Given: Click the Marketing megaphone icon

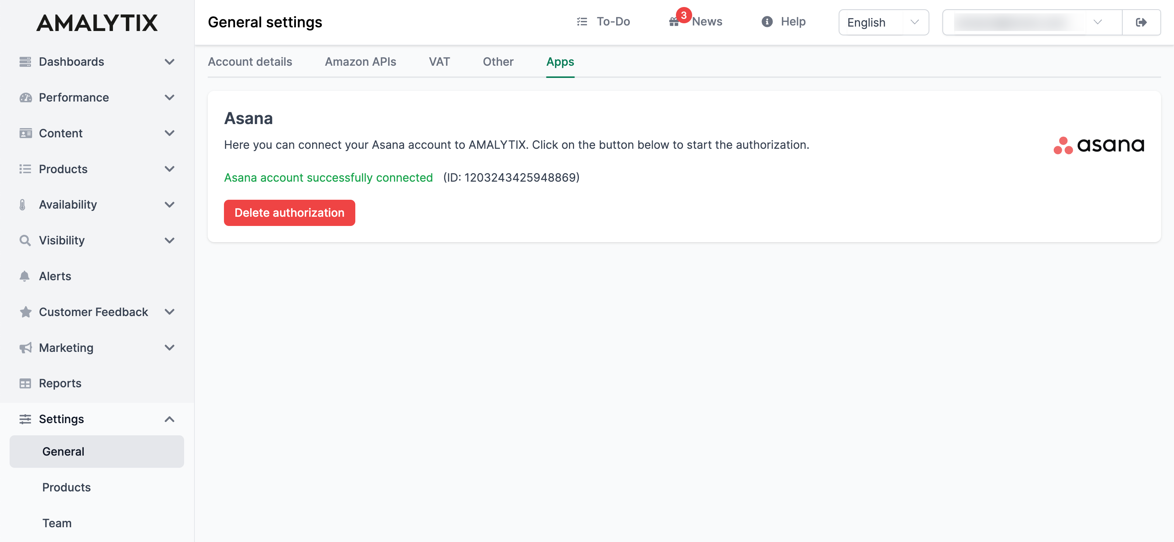Looking at the screenshot, I should [25, 348].
